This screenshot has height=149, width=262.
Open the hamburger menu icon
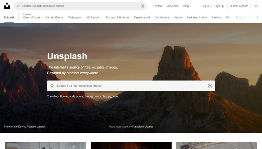256,6
